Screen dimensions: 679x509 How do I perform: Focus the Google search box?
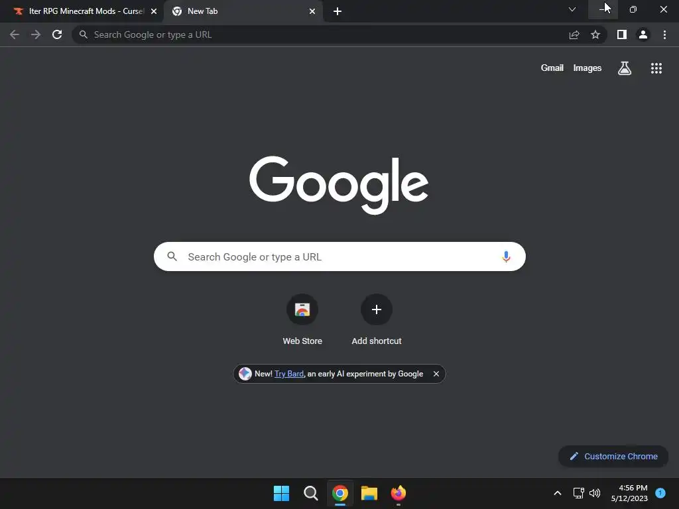339,256
